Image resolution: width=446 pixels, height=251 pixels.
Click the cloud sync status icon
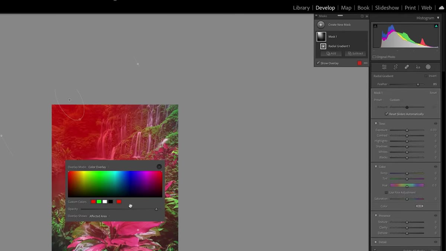pyautogui.click(x=441, y=8)
